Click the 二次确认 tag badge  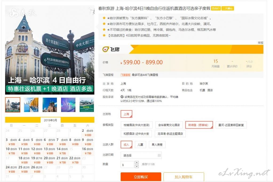pyautogui.click(x=228, y=8)
